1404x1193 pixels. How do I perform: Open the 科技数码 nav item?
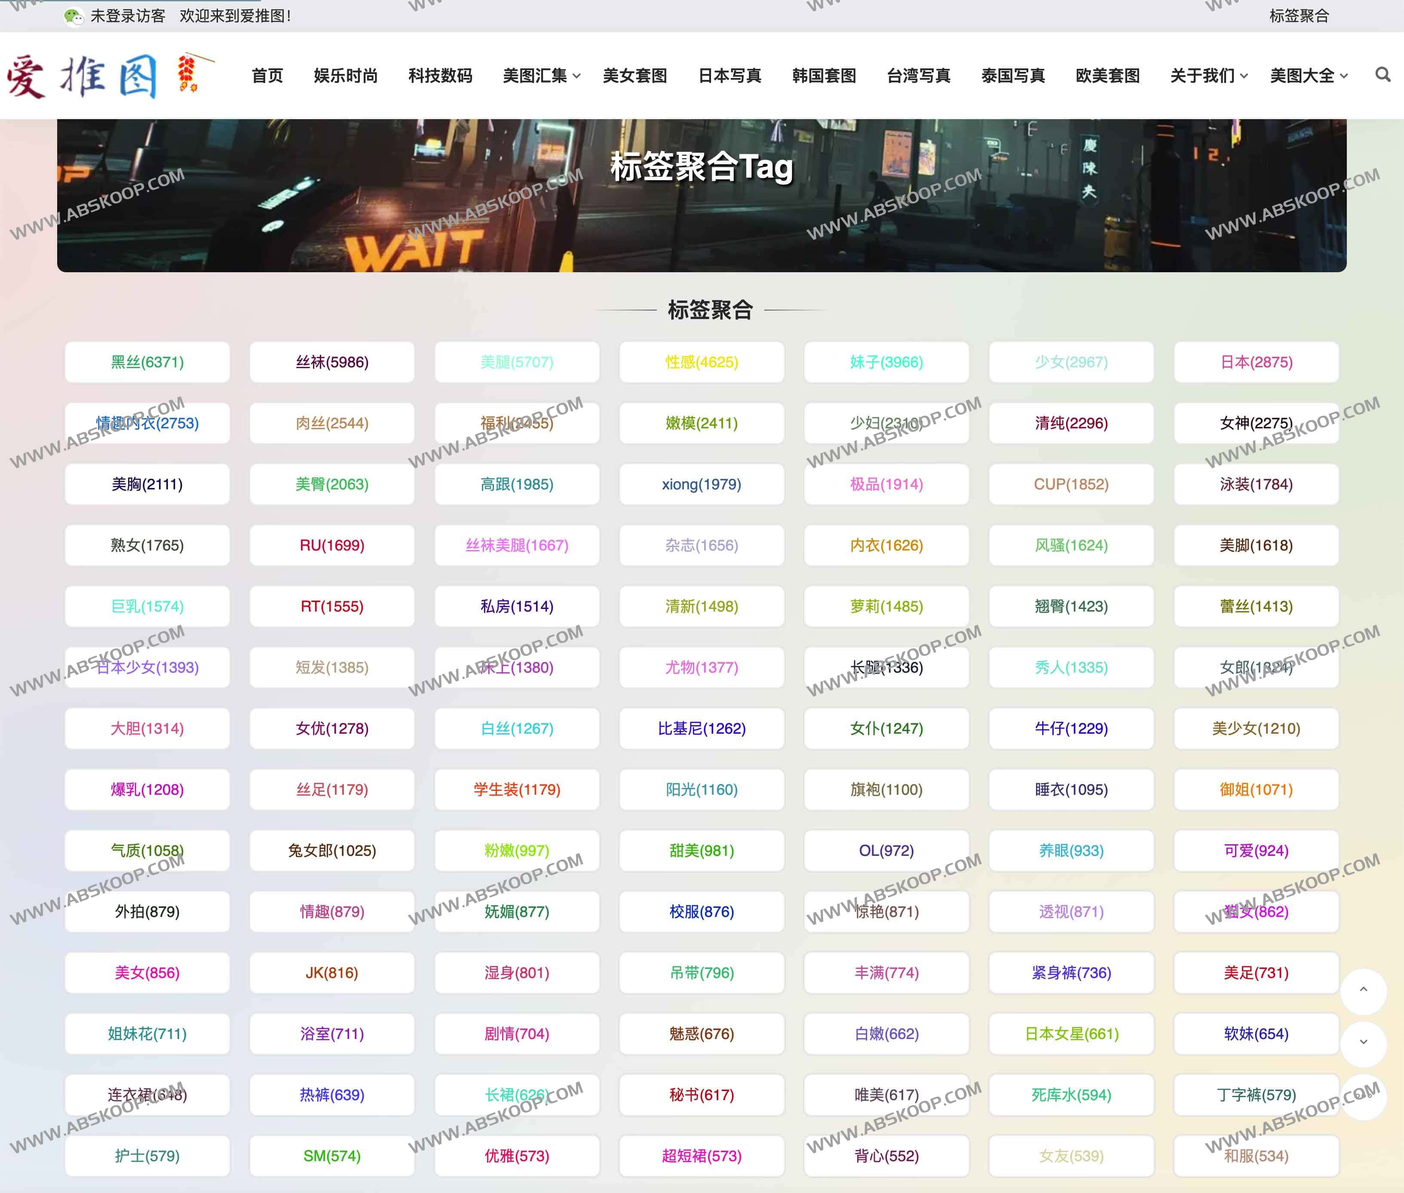pos(440,76)
